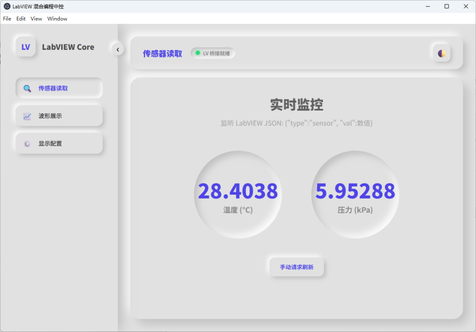Click the green status dot indicator
Viewport: 476px width, 332px height.
(x=197, y=53)
